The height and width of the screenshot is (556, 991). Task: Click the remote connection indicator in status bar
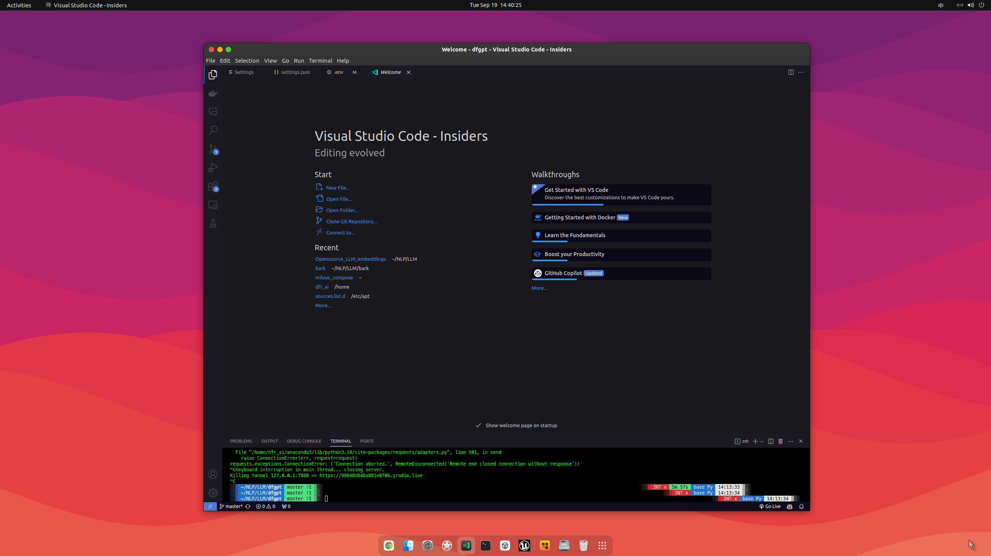[210, 506]
